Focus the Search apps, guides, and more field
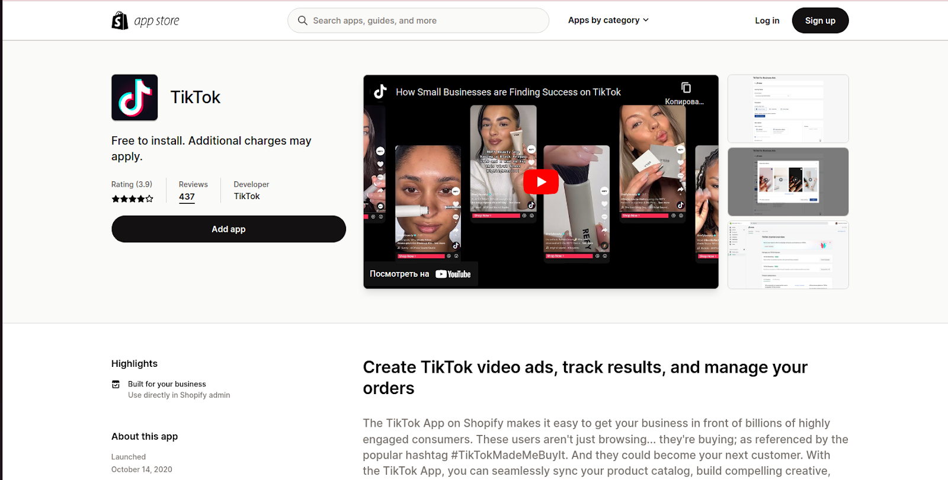Screen dimensions: 948x480 point(418,21)
